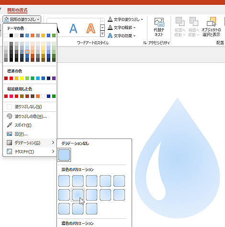This screenshot has width=225, height=227.
Task: Click the 前面へ移動 icon
Action: pos(180,22)
